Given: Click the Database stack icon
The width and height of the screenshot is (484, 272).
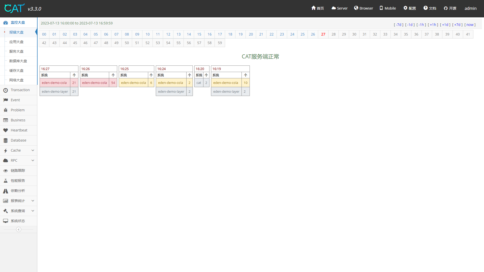Looking at the screenshot, I should [x=6, y=141].
